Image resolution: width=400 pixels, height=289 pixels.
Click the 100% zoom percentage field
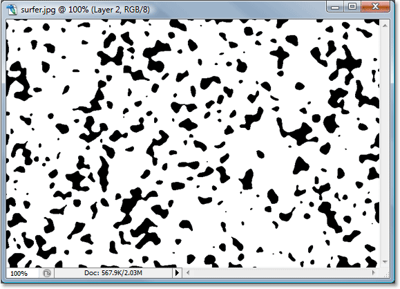(22, 273)
